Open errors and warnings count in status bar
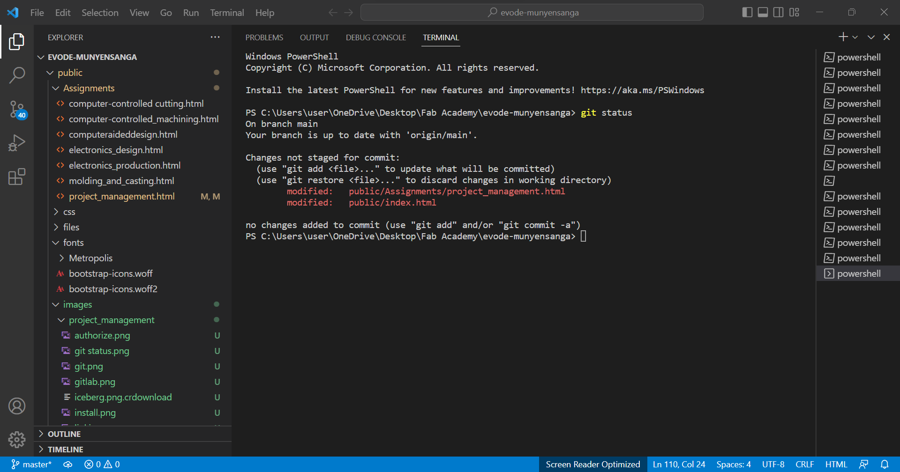The height and width of the screenshot is (472, 900). (102, 464)
